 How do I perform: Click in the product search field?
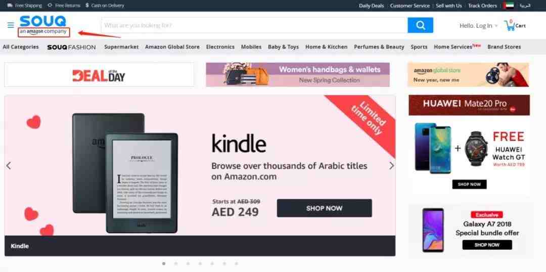[254, 25]
